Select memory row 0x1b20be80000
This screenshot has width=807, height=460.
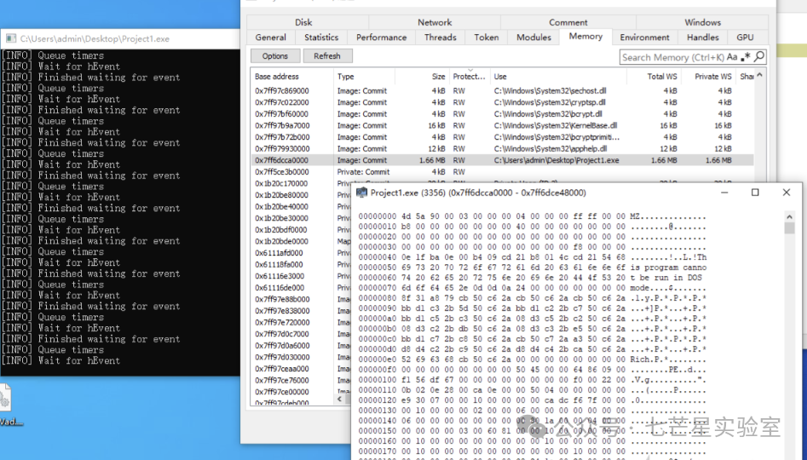(301, 195)
